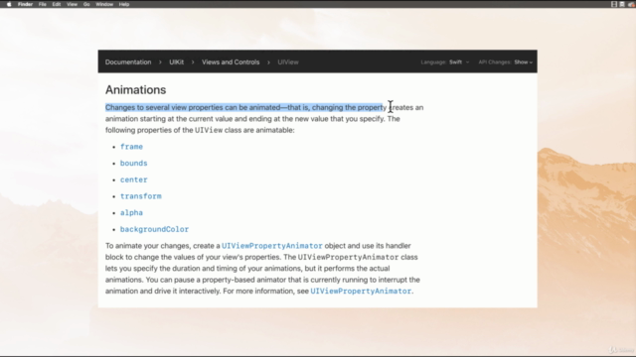Open the alpha property link
This screenshot has width=636, height=357.
point(131,213)
